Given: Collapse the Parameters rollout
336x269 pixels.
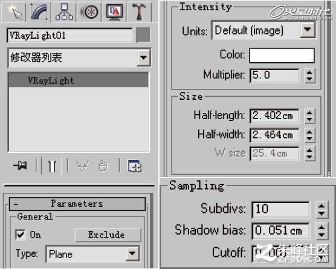Looking at the screenshot, I should pos(77,204).
